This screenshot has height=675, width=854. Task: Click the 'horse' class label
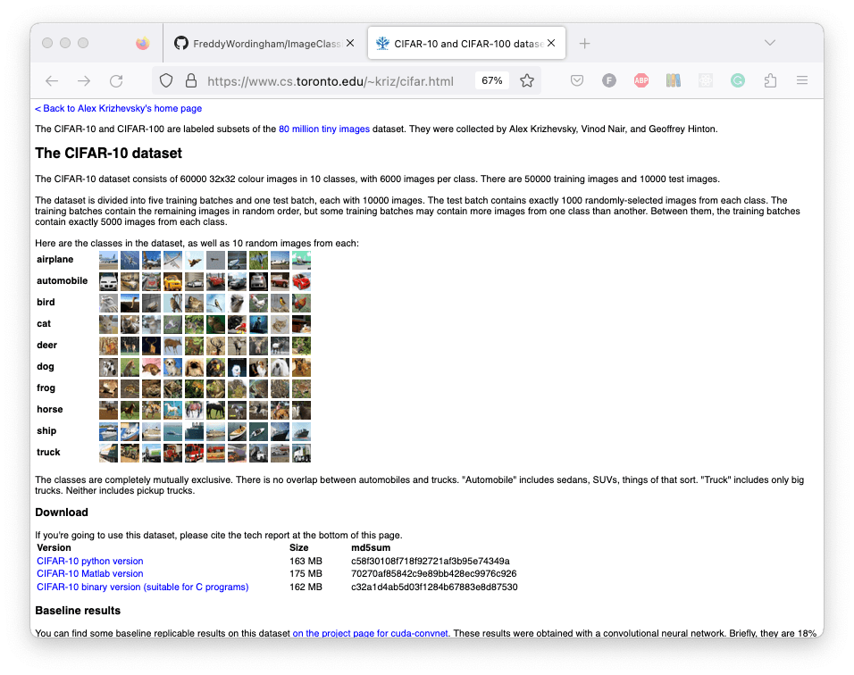click(x=49, y=409)
